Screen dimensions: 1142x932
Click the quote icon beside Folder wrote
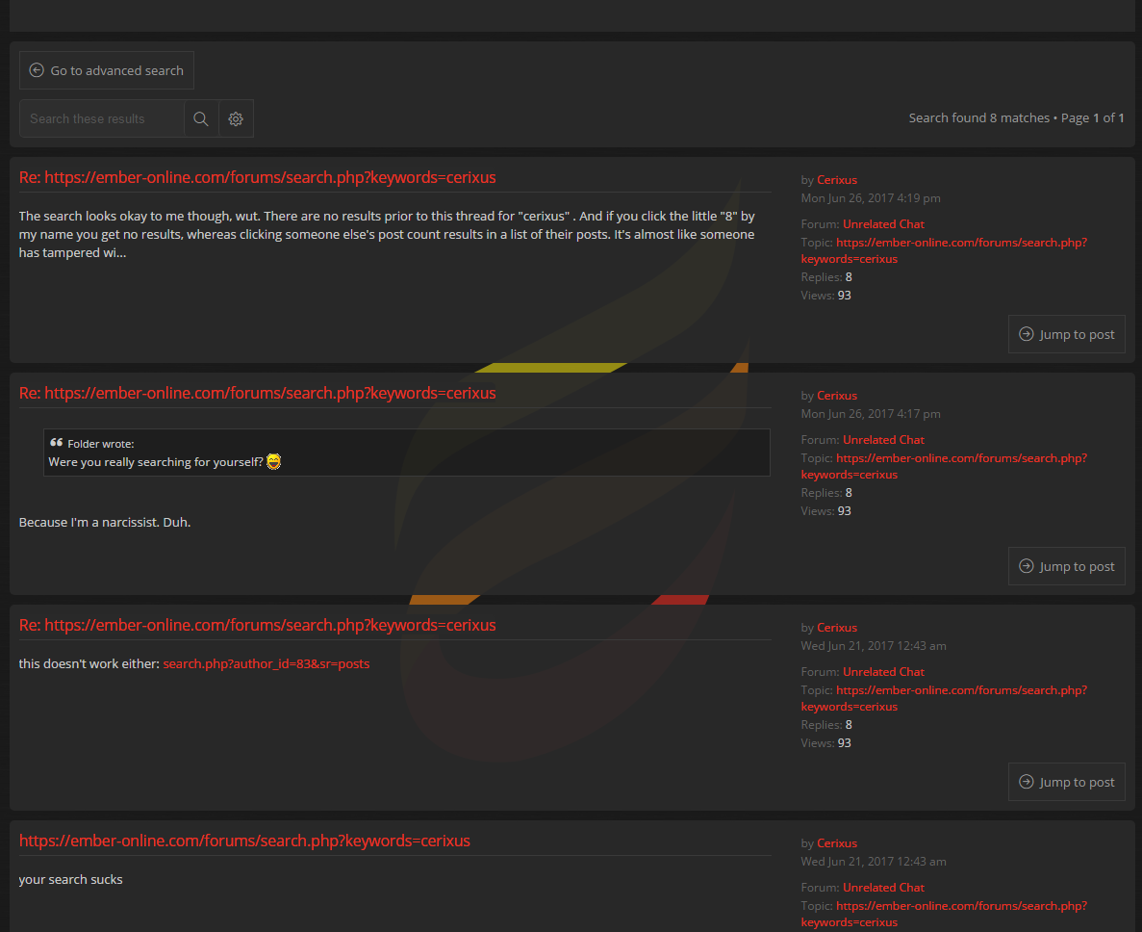(x=57, y=443)
